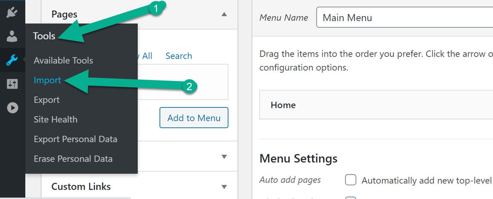This screenshot has width=493, height=199.
Task: Select the Home menu item bar
Action: pos(373,105)
